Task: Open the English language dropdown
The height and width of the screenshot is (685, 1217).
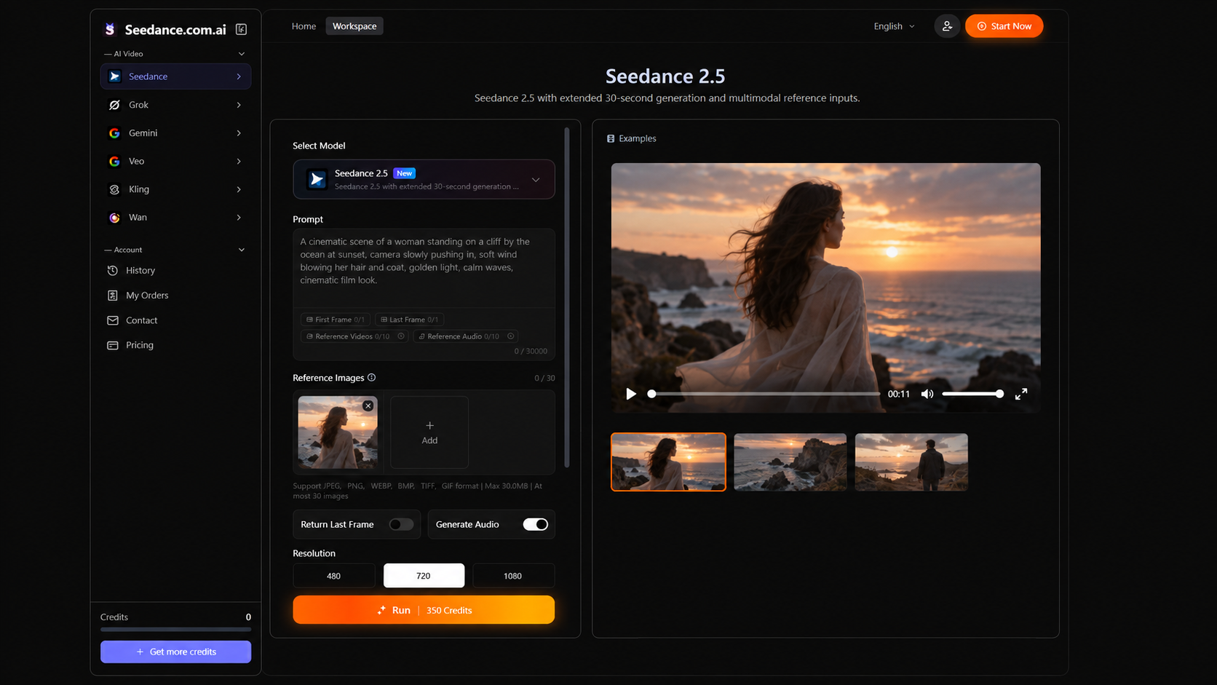Action: point(894,26)
